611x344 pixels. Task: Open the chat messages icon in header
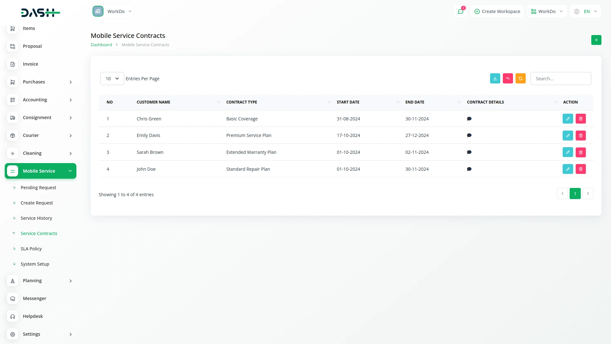(x=460, y=11)
